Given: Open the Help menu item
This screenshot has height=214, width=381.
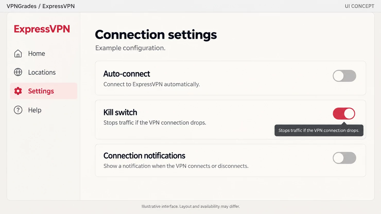Looking at the screenshot, I should coord(44,110).
